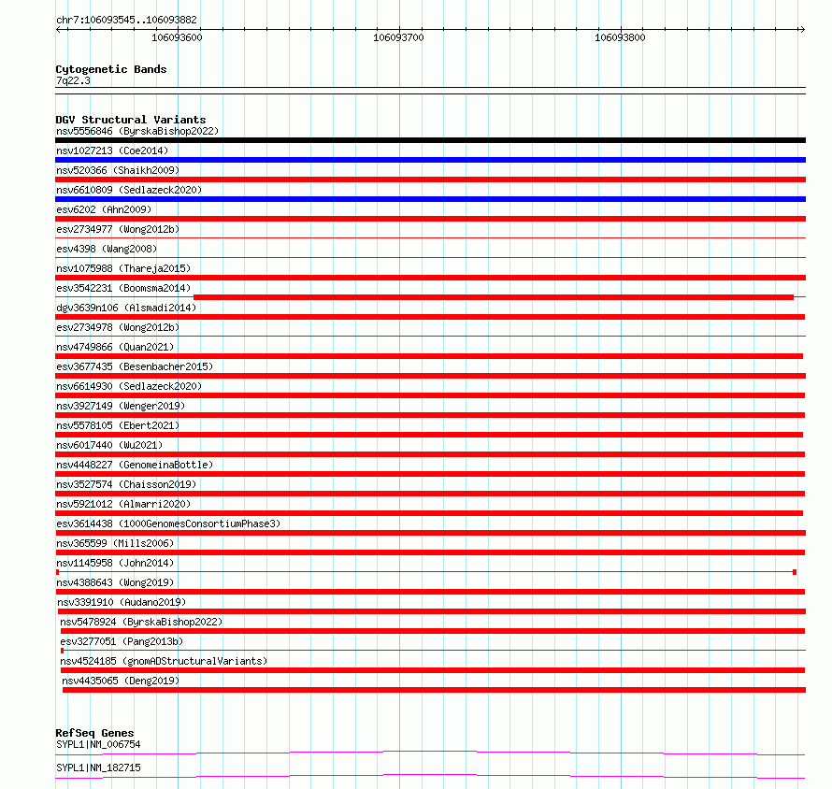The height and width of the screenshot is (789, 832).
Task: Select the red esv6202 variant bar
Action: click(430, 219)
